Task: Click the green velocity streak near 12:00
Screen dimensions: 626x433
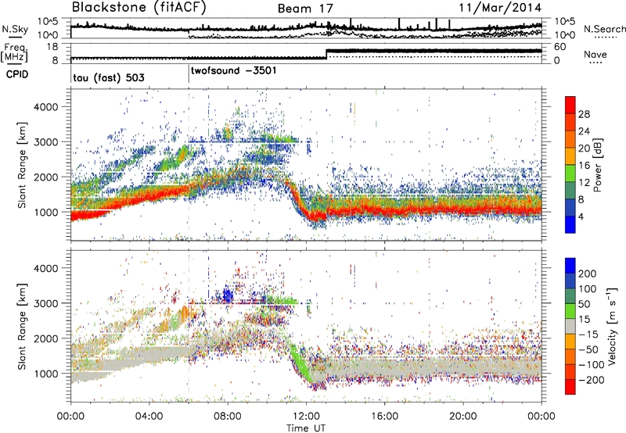Action: click(x=300, y=363)
